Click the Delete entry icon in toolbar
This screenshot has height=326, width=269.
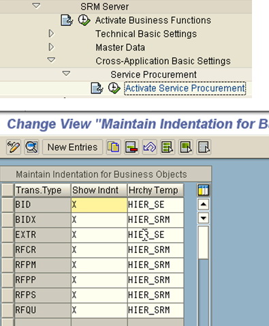click(x=131, y=147)
